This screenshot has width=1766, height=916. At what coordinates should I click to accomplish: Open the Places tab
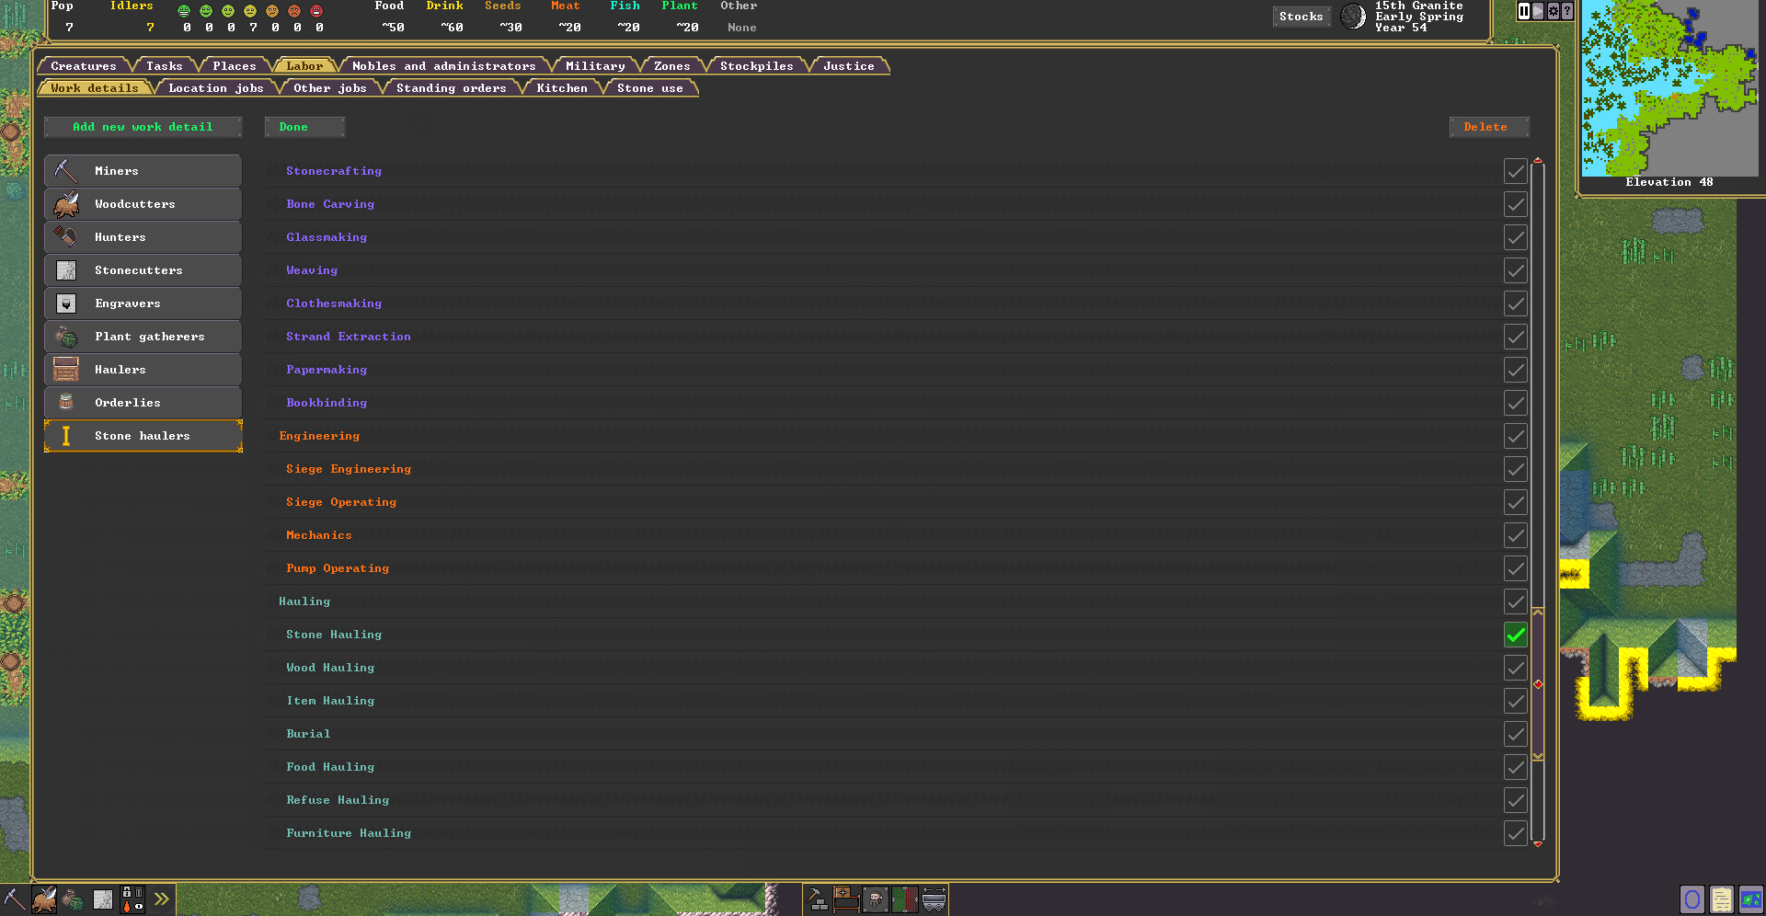coord(235,66)
